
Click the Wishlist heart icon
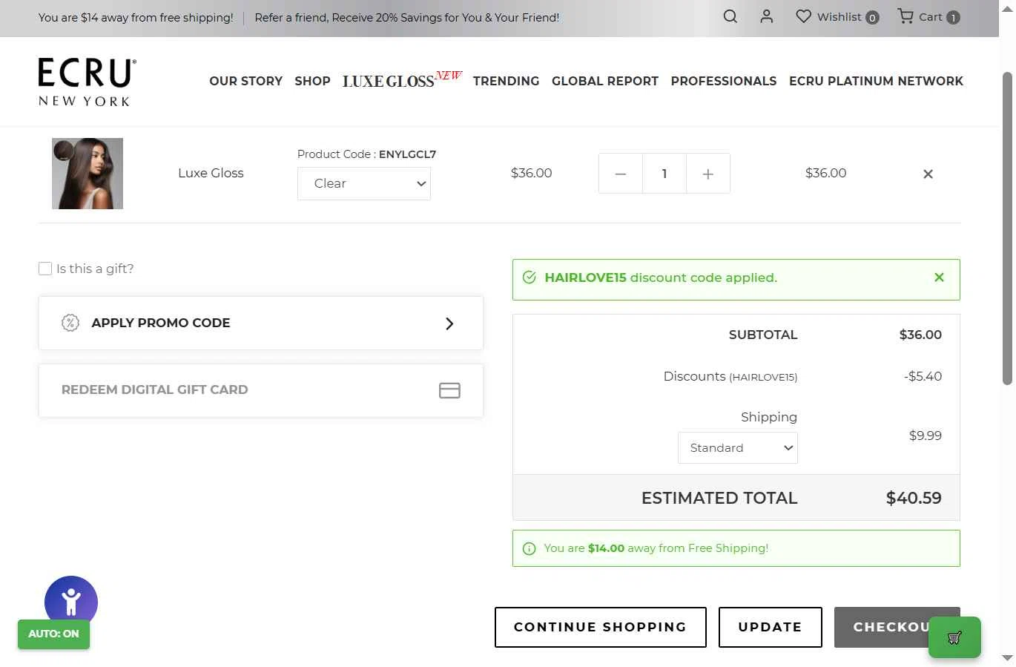point(803,16)
